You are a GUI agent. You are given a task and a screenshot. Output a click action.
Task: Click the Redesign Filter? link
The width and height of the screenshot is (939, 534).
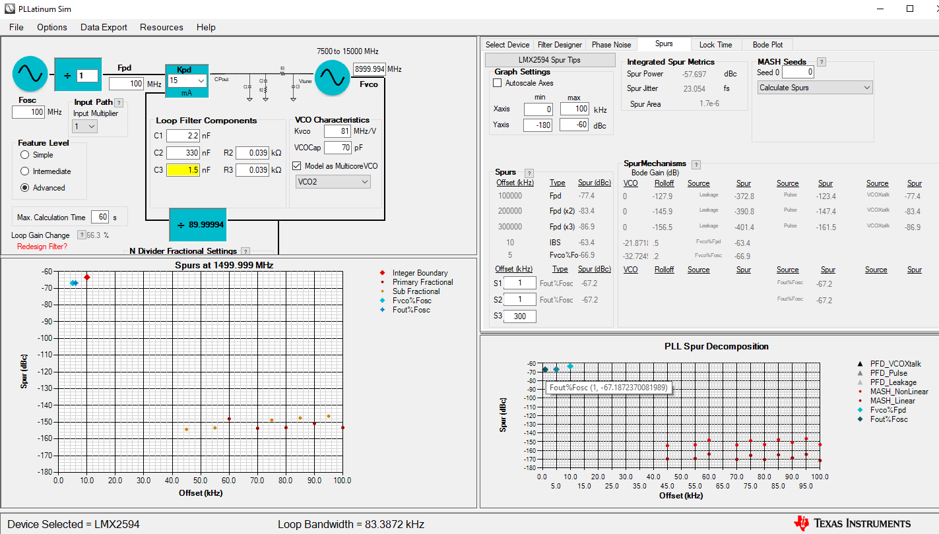42,247
